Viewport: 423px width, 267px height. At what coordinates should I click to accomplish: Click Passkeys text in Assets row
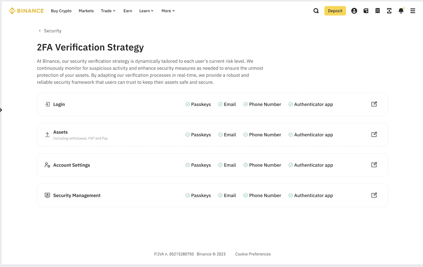pyautogui.click(x=201, y=135)
